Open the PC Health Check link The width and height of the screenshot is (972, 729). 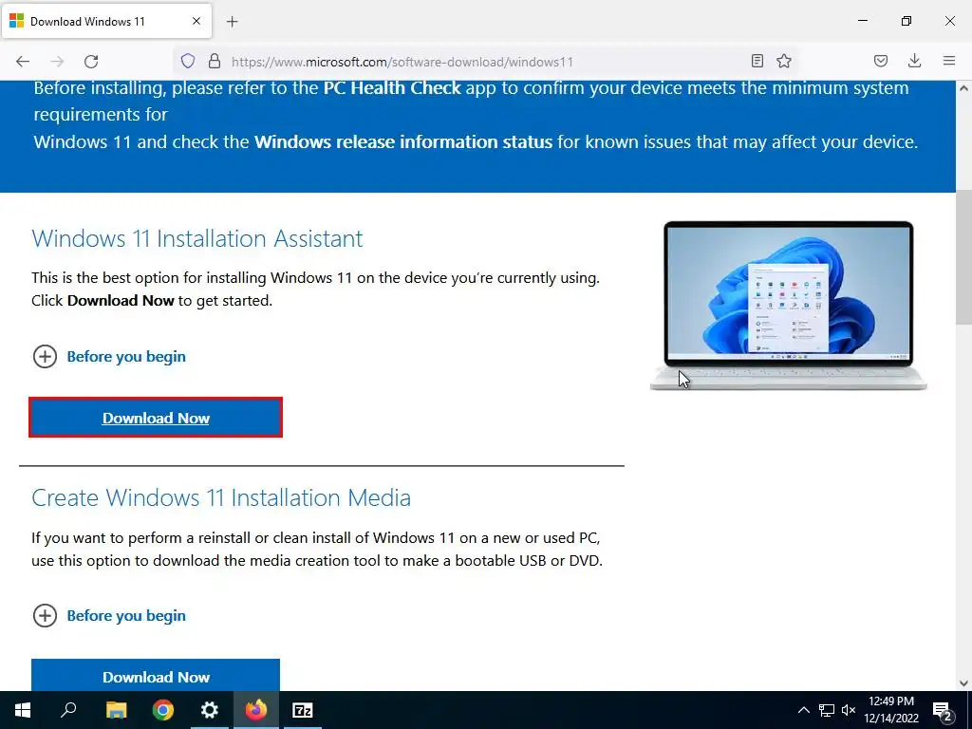(x=392, y=88)
